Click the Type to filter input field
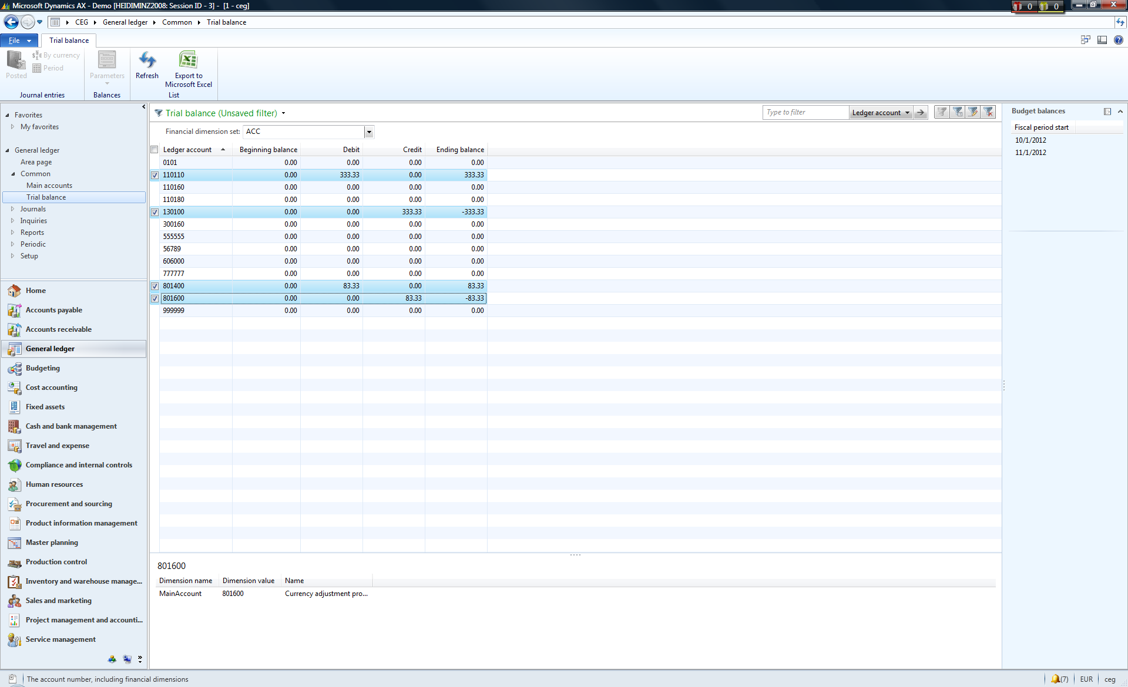This screenshot has width=1128, height=687. pyautogui.click(x=805, y=112)
